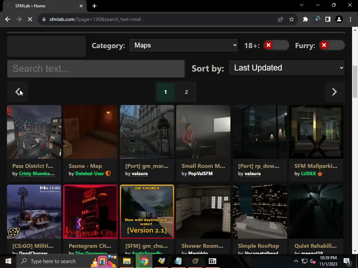Go to previous results page arrow
This screenshot has width=358, height=268.
coord(17,92)
